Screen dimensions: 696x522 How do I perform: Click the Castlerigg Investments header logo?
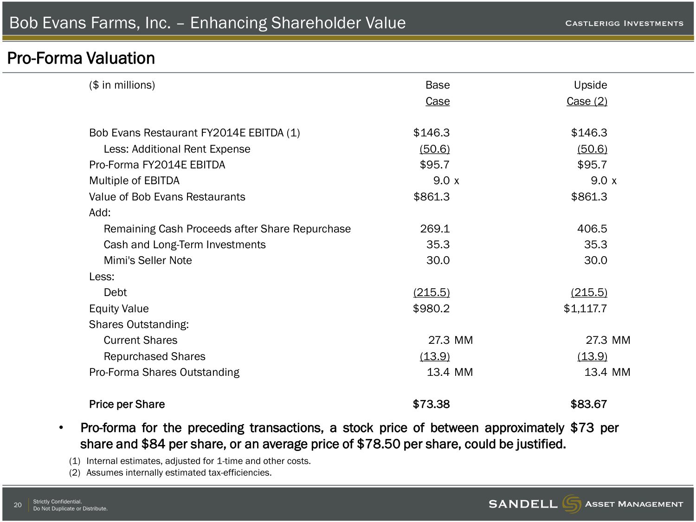tap(624, 23)
